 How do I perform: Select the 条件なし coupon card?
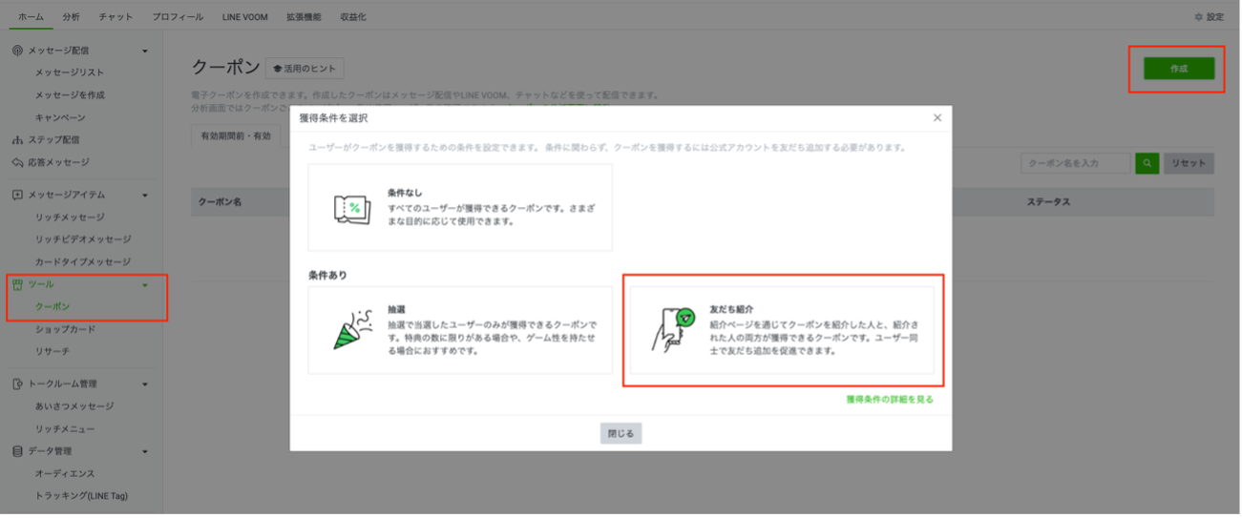[x=460, y=207]
